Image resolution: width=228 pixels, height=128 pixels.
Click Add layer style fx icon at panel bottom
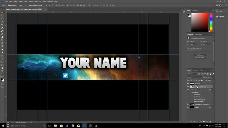tap(194, 122)
